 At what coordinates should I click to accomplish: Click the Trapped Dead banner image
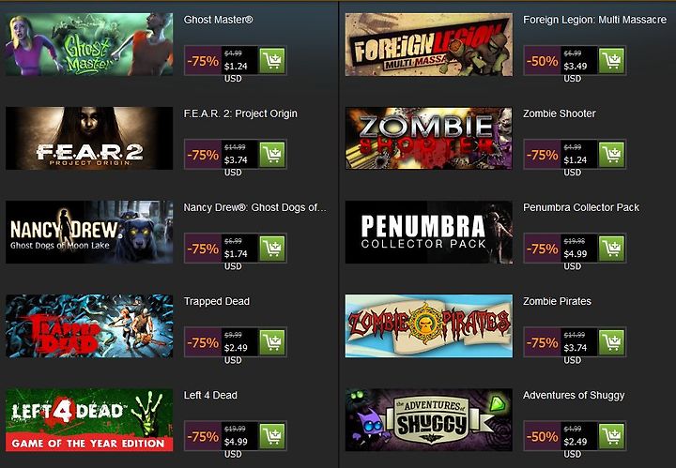89,326
